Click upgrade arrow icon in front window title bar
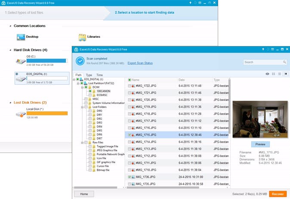Viewport: 290px width, 199px height. tap(263, 49)
